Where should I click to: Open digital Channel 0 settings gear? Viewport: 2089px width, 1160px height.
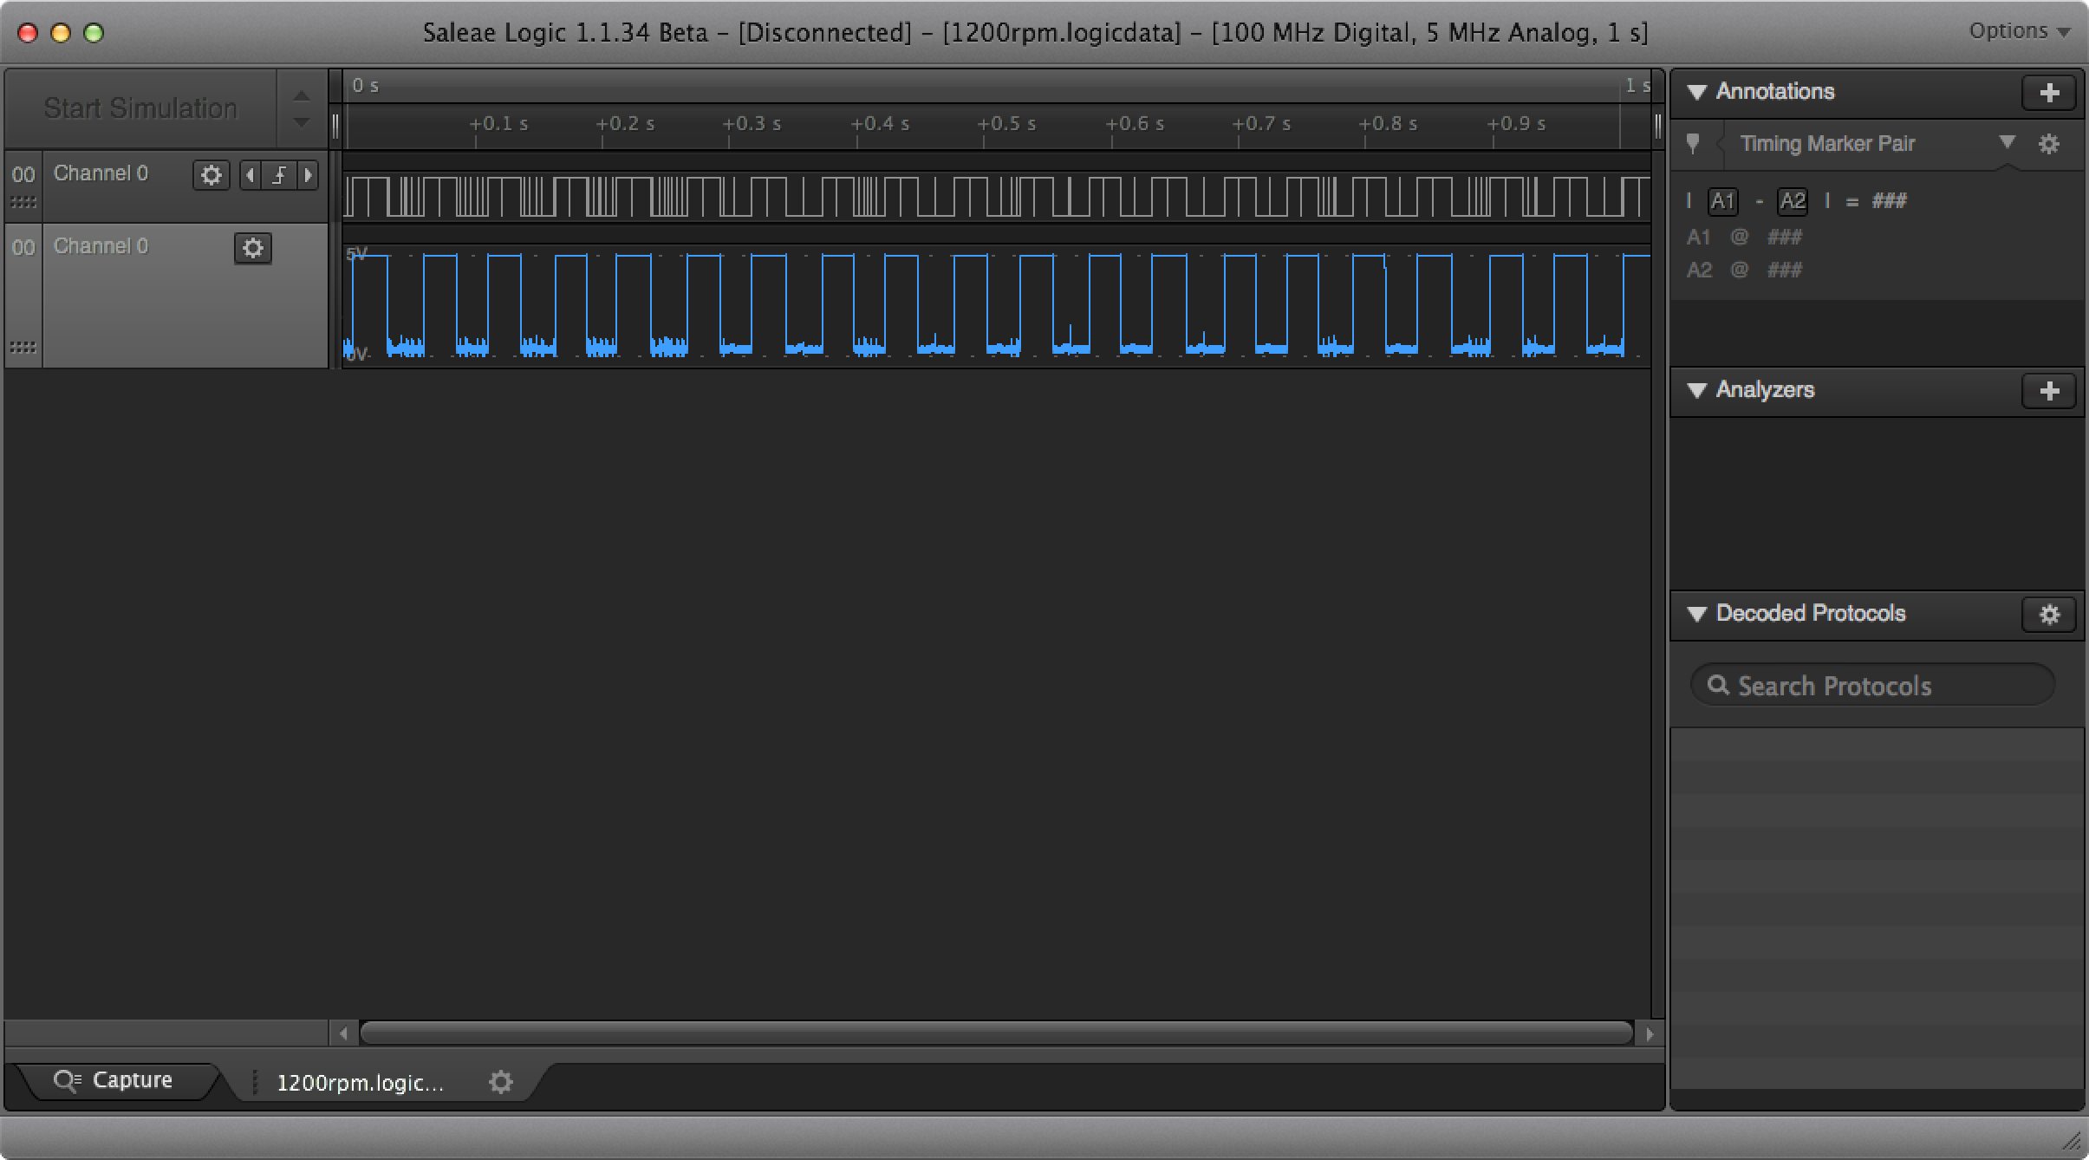click(x=211, y=175)
